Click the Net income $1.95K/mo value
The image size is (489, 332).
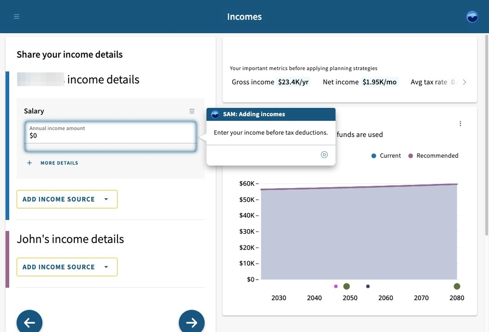pyautogui.click(x=379, y=82)
